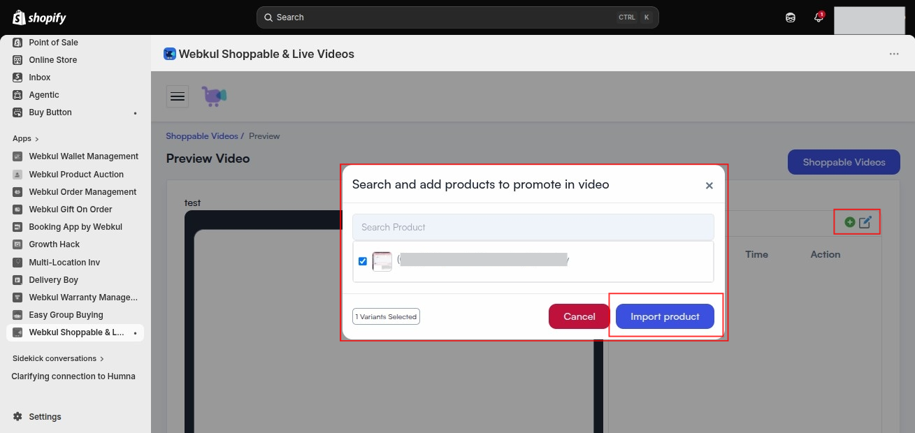This screenshot has width=915, height=433.
Task: Click the edit pencil icon beside the plus
Action: 865,222
